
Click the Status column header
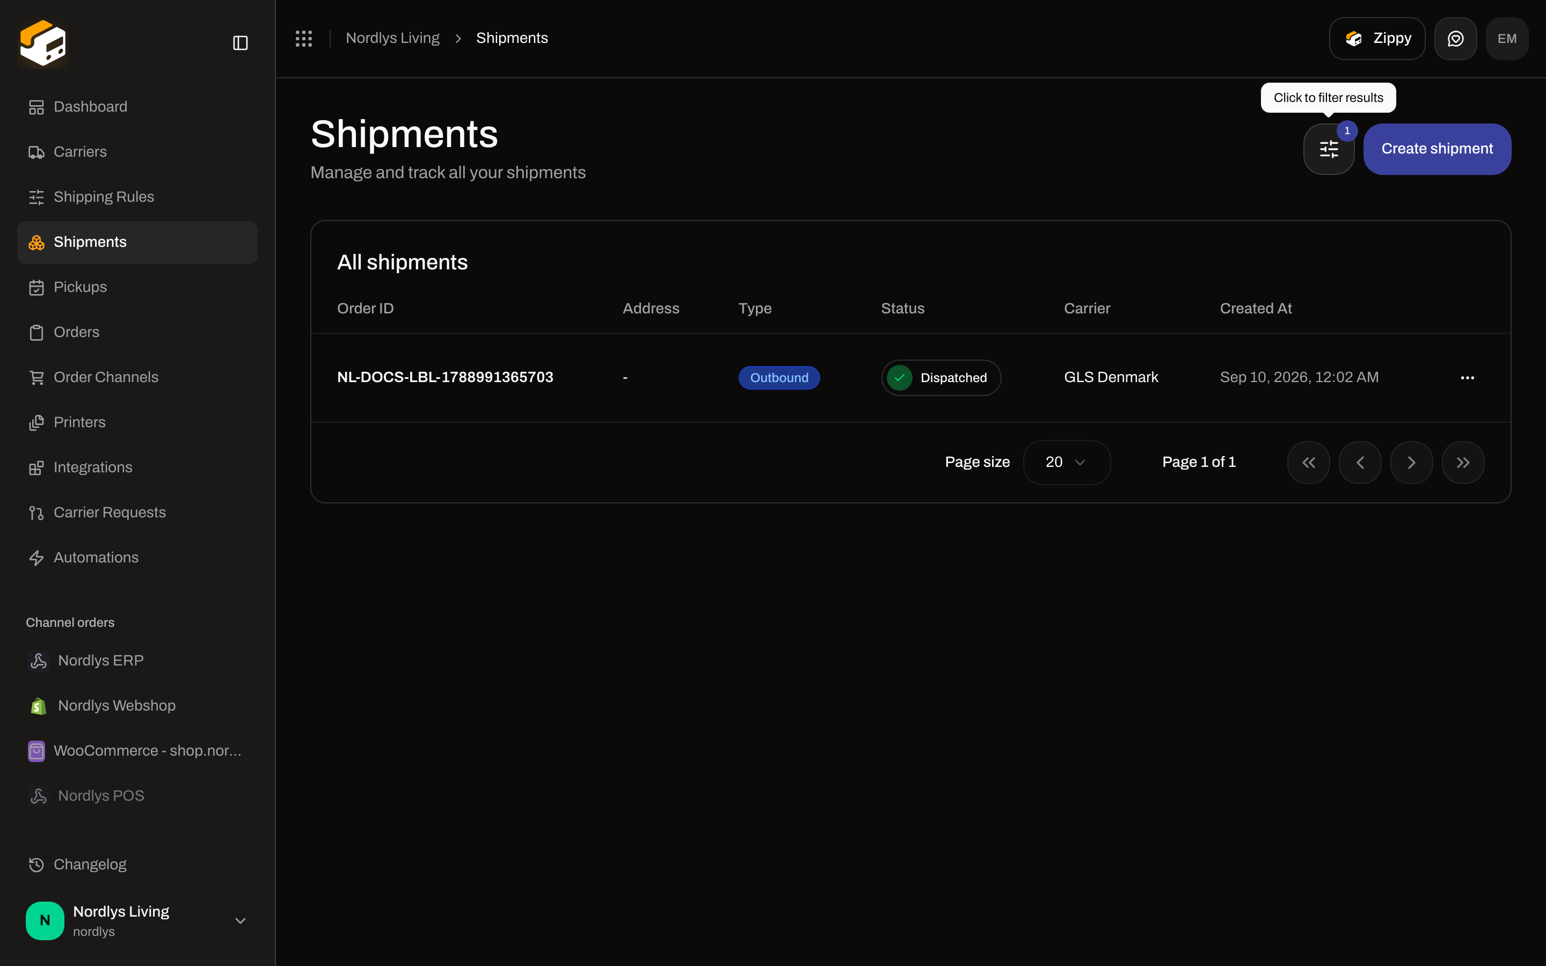point(903,309)
